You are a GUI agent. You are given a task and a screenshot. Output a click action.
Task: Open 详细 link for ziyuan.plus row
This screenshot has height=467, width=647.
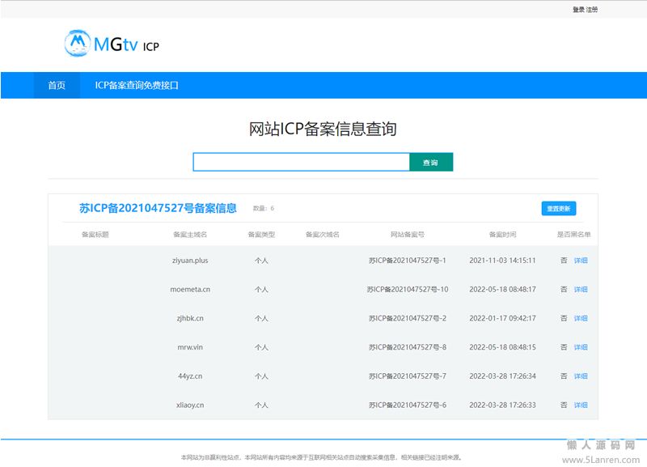581,261
